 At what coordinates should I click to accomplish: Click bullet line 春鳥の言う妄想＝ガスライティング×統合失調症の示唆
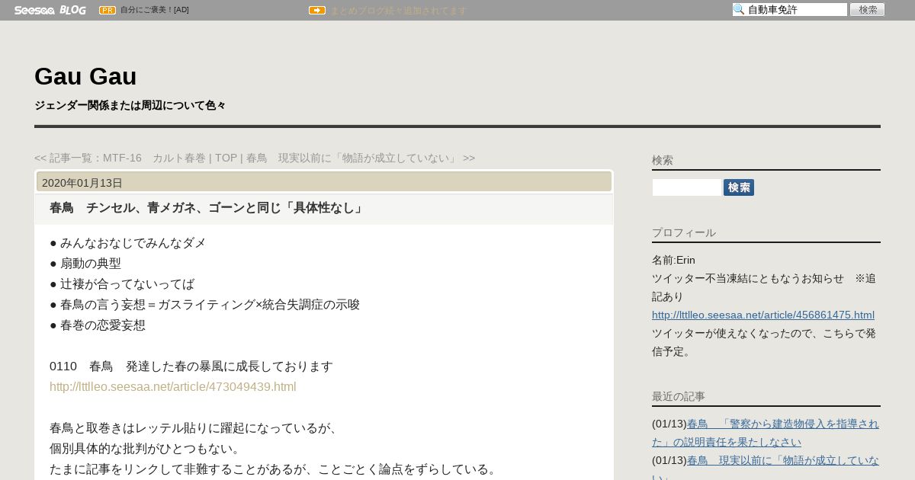pyautogui.click(x=205, y=305)
